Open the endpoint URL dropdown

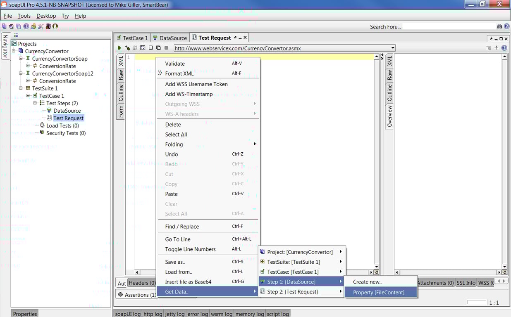click(x=393, y=48)
